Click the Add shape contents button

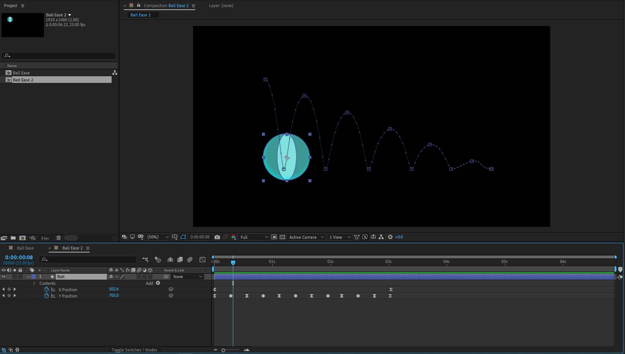158,283
